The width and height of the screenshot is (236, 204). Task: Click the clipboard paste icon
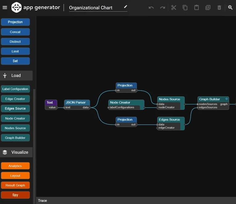point(197,7)
